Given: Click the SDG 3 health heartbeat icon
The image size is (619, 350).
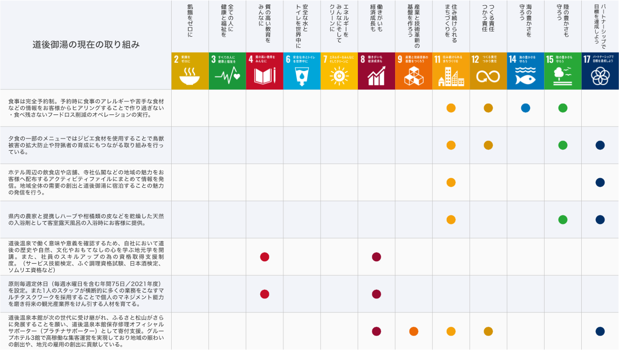Looking at the screenshot, I should (227, 71).
